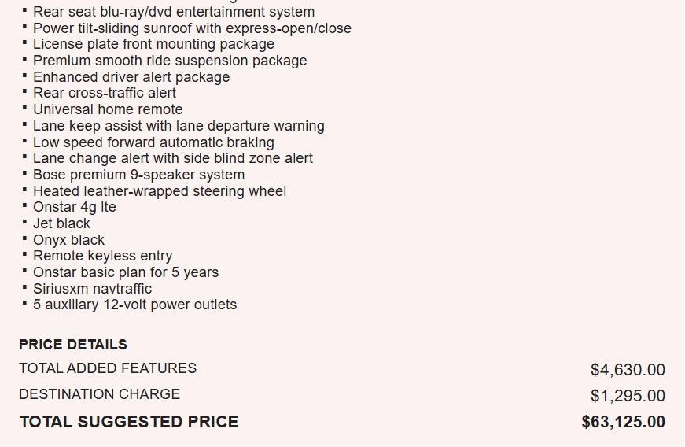Click Remote keyless entry feature

[x=102, y=256]
